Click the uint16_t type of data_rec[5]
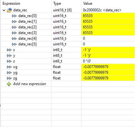The width and height of the screenshot is (135, 127). pos(60,44)
